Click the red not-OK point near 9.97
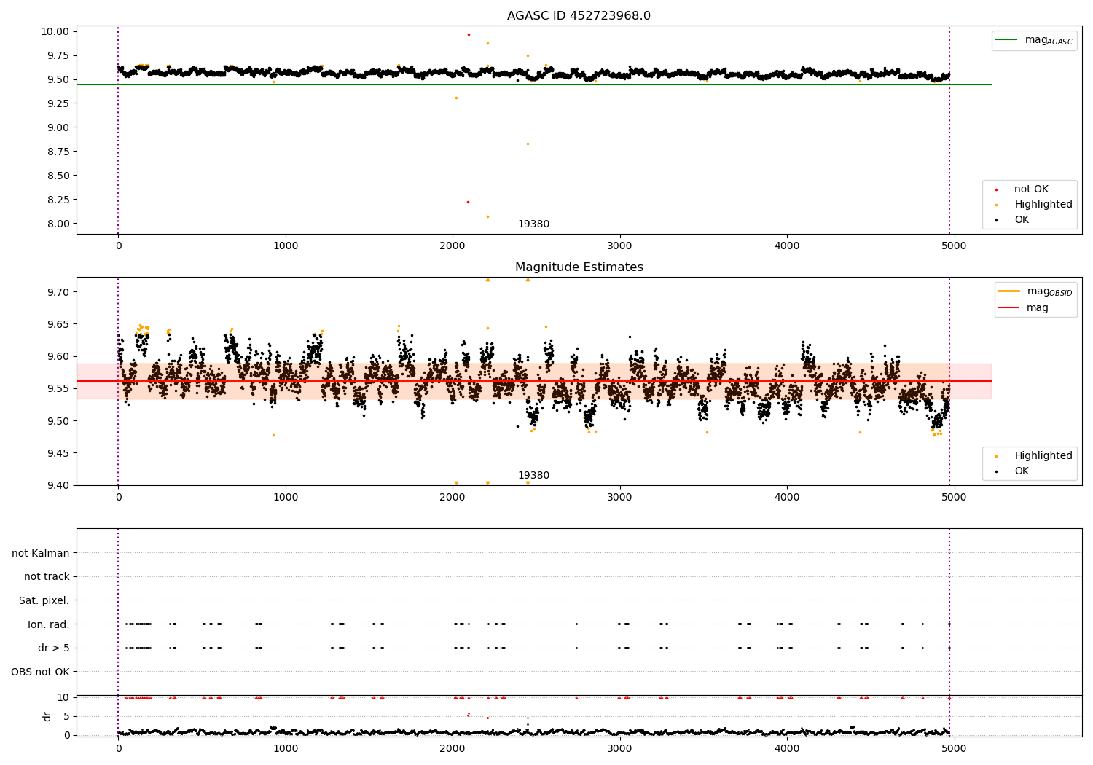Viewport: 1093px width, 765px height. [x=469, y=34]
